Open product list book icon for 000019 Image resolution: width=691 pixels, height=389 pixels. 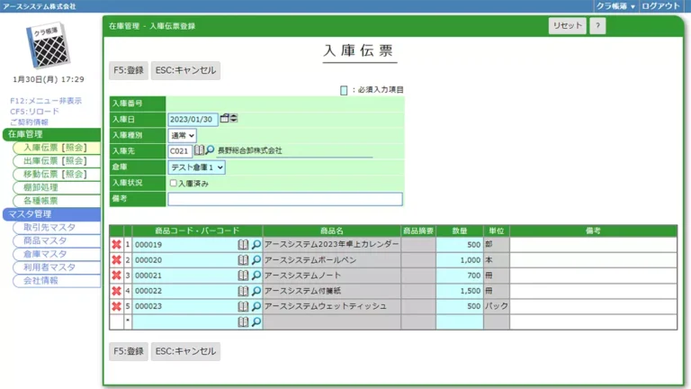pyautogui.click(x=243, y=244)
